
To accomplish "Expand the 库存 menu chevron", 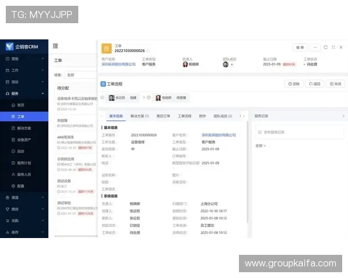I will point(42,232).
